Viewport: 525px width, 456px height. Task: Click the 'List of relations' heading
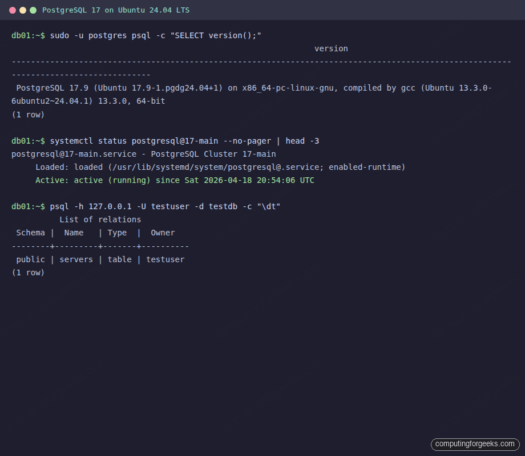pyautogui.click(x=100, y=219)
